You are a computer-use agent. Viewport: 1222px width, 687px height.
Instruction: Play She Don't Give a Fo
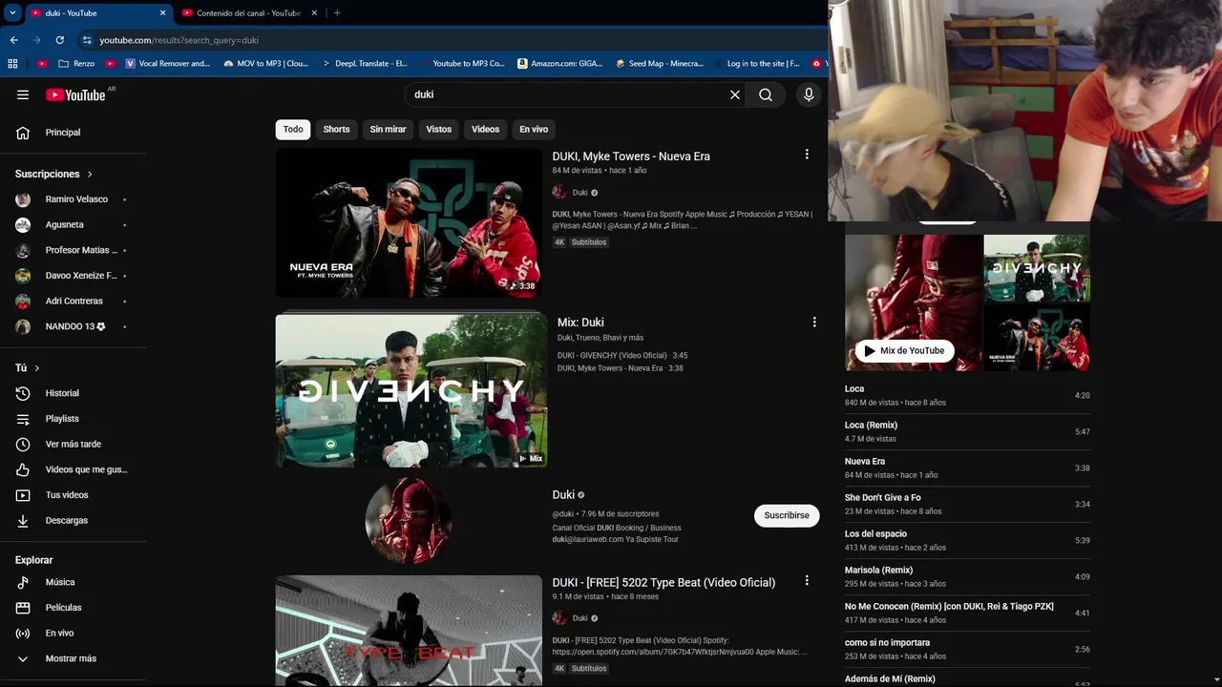coord(967,504)
